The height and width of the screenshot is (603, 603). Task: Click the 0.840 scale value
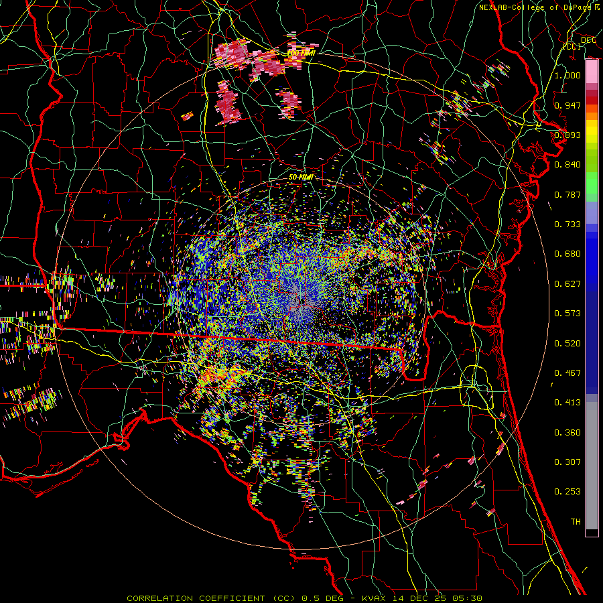567,165
